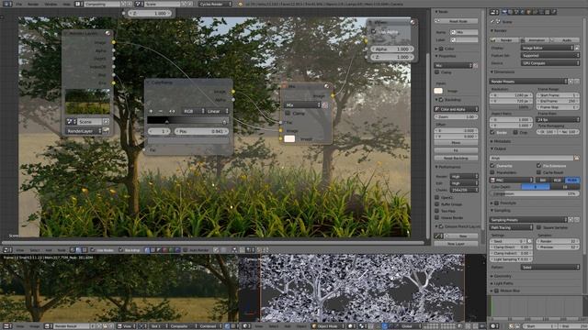Viewport: 588px width, 330px height.
Task: Open the Help menu
Action: (x=67, y=4)
